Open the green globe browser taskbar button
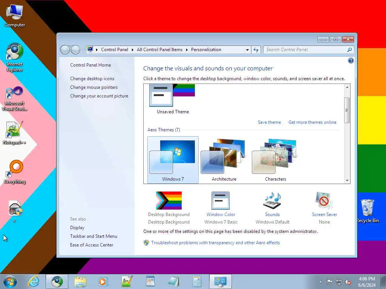The height and width of the screenshot is (289, 386). (x=57, y=281)
